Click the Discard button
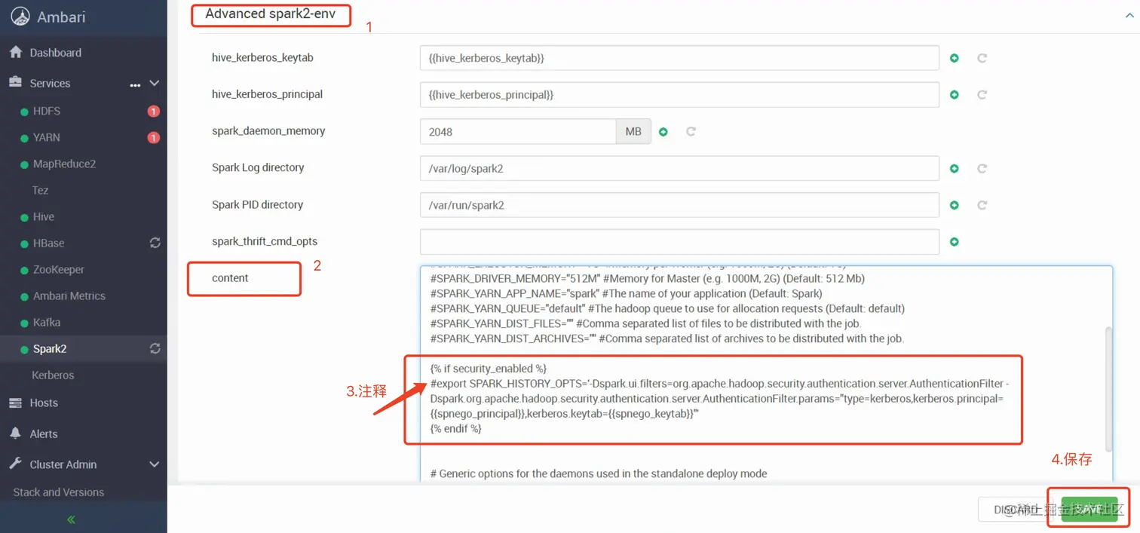The image size is (1140, 533). pyautogui.click(x=1016, y=510)
